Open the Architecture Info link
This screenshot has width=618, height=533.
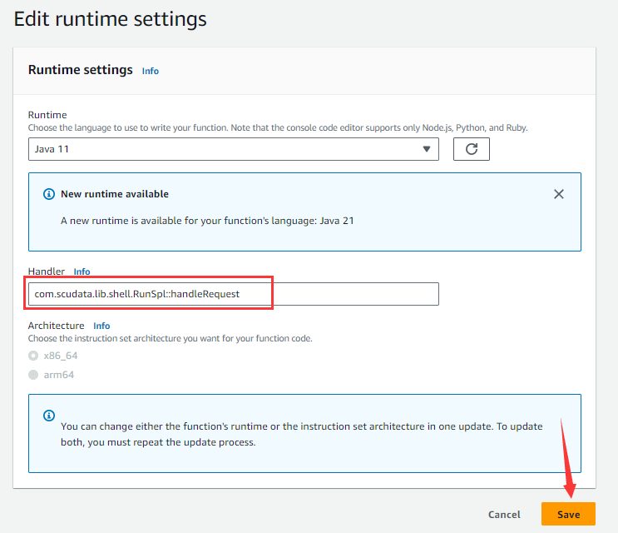click(101, 326)
